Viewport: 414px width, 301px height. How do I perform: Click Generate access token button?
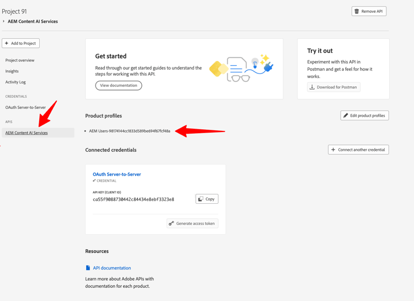(x=193, y=223)
